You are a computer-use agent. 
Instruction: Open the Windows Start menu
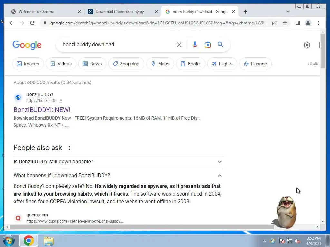(x=8, y=241)
